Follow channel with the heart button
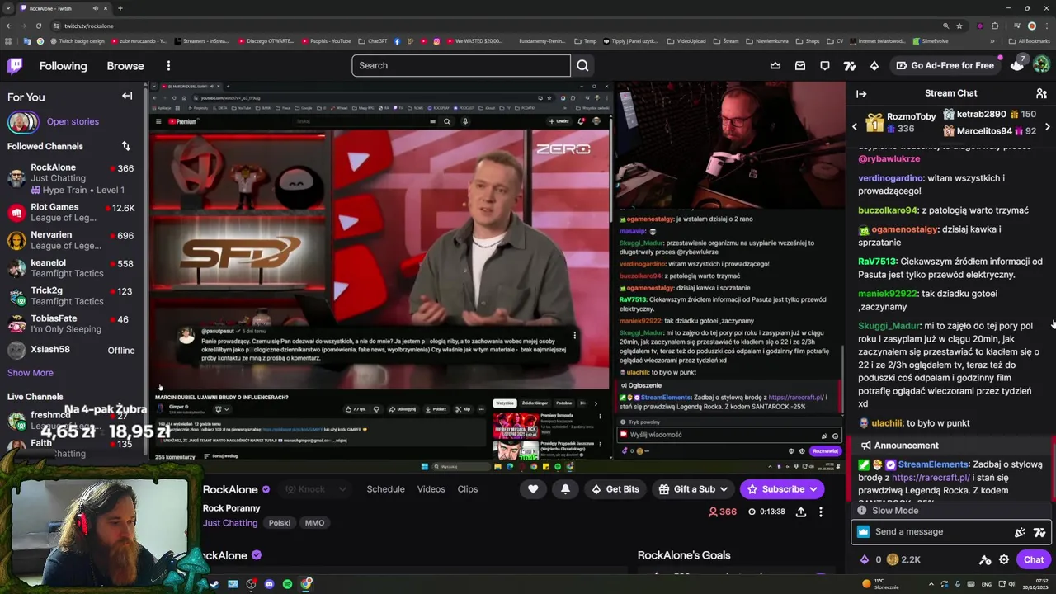 (533, 489)
